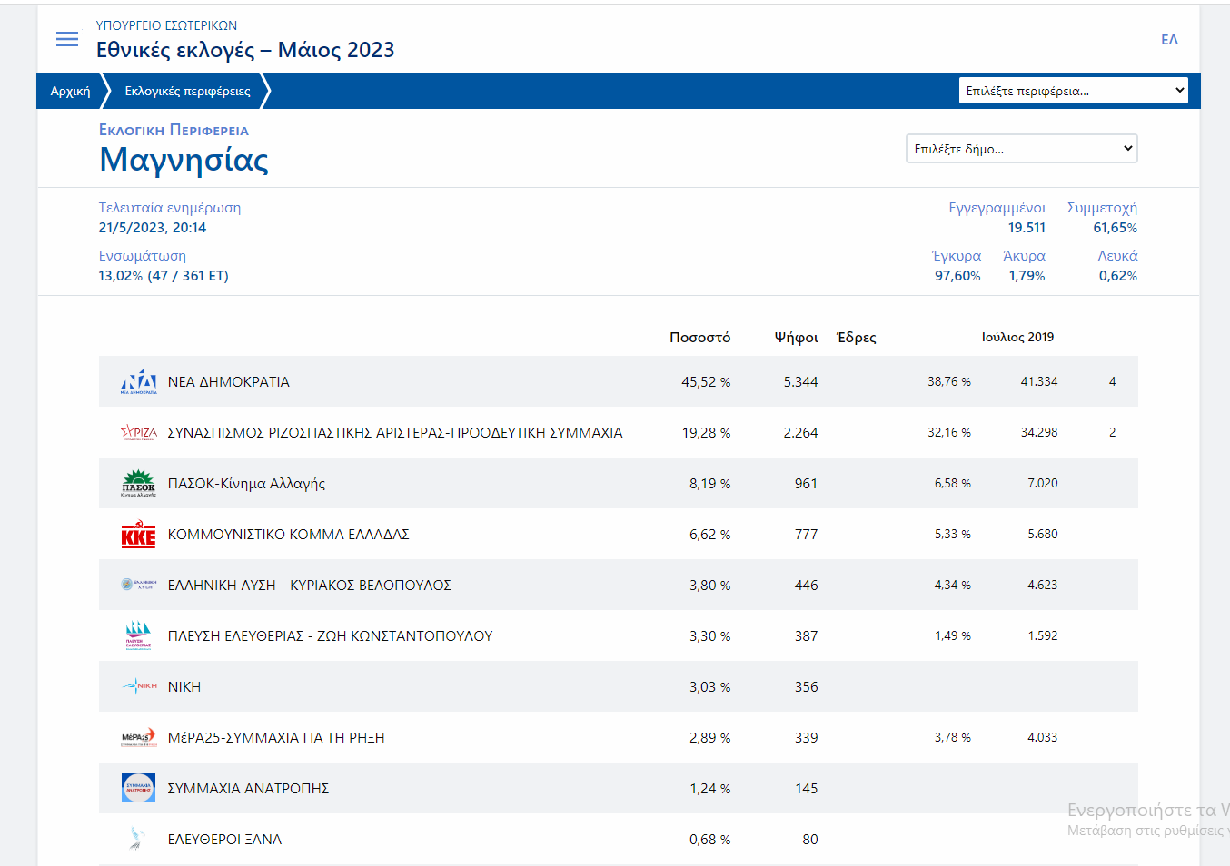Image resolution: width=1230 pixels, height=866 pixels.
Task: Click the Νέα Δημοκρατία party logo
Action: tap(138, 382)
